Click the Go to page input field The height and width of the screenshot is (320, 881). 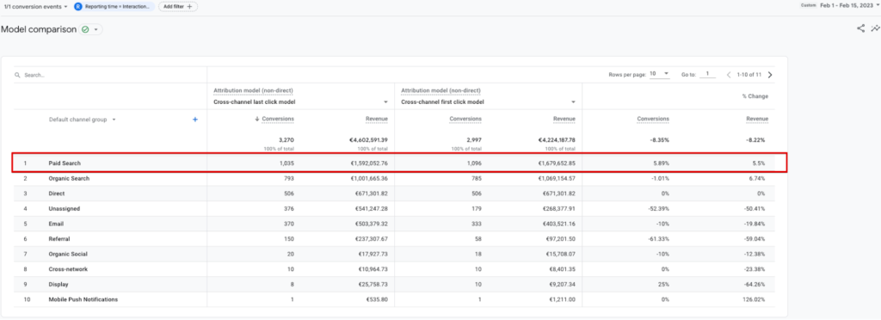(x=707, y=74)
